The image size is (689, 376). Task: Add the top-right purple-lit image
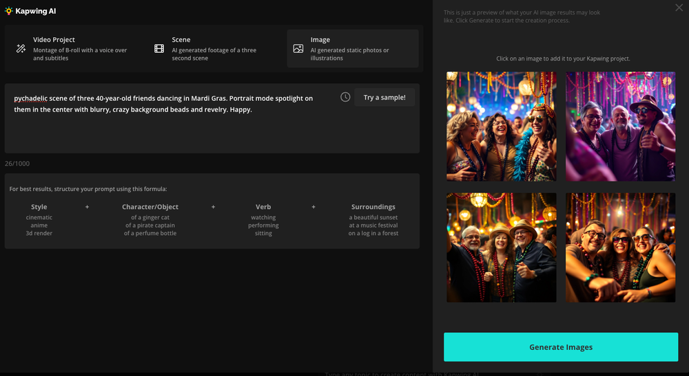pyautogui.click(x=620, y=126)
